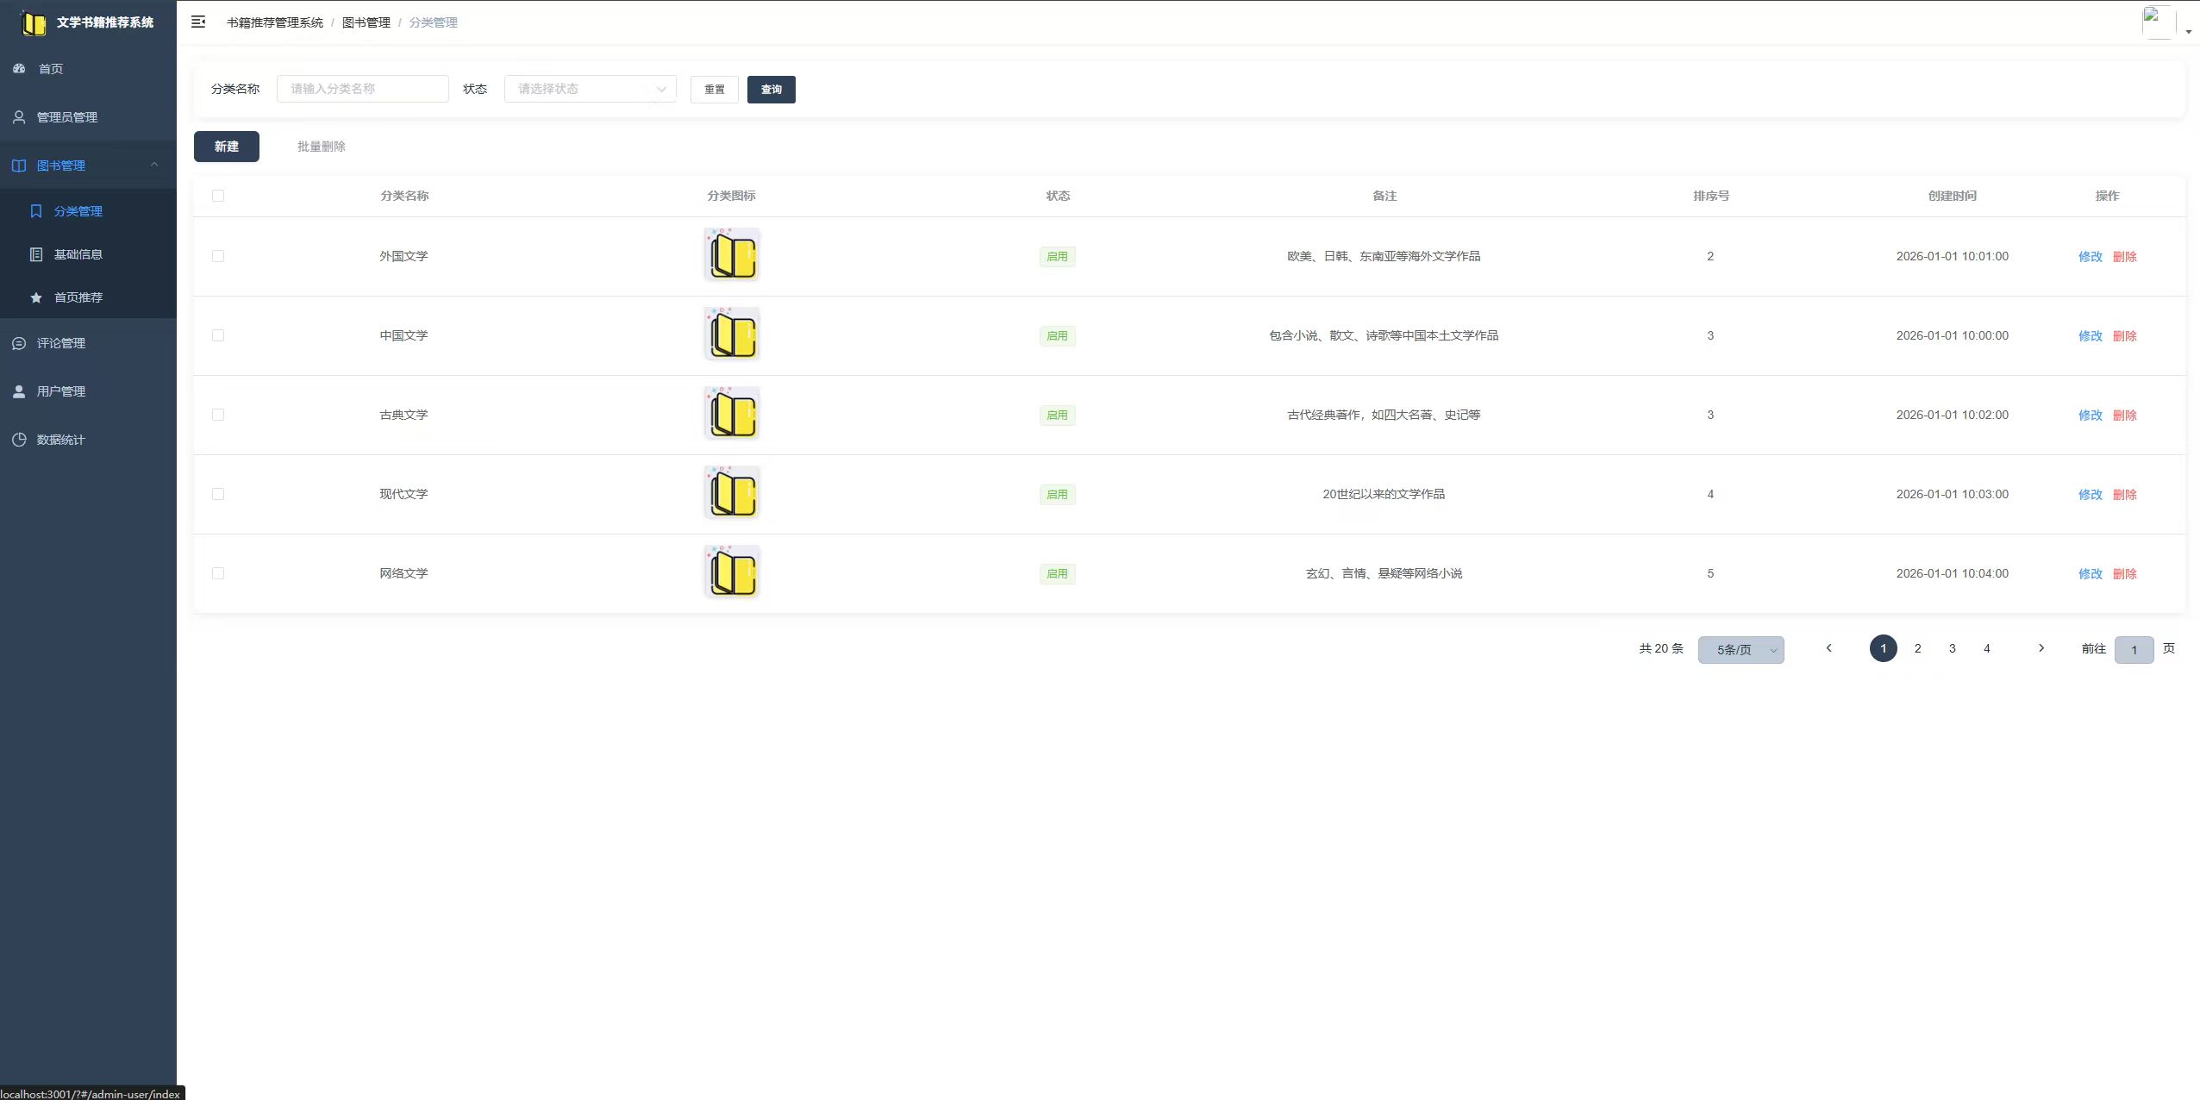Click 首页推荐 star icon
The height and width of the screenshot is (1100, 2200).
(36, 297)
